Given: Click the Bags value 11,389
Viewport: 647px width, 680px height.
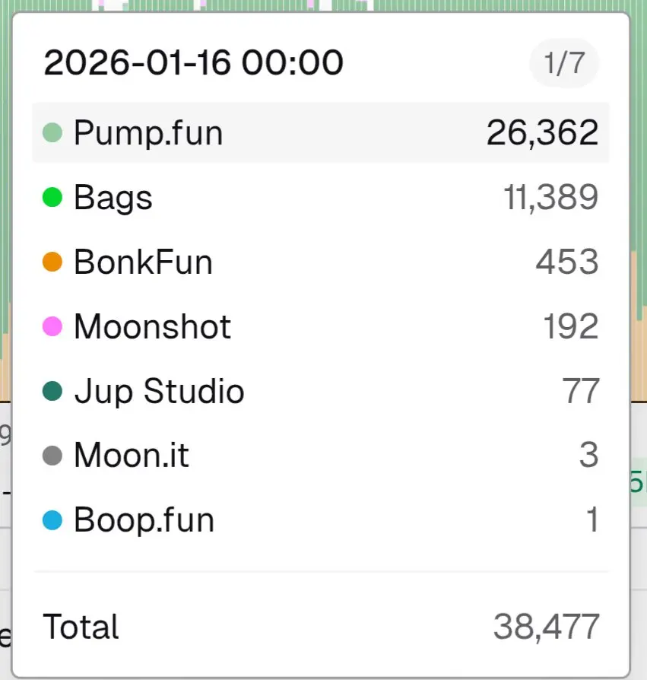Looking at the screenshot, I should tap(550, 199).
